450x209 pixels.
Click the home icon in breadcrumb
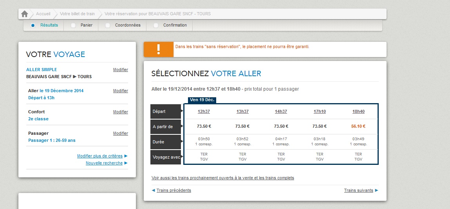tap(24, 14)
